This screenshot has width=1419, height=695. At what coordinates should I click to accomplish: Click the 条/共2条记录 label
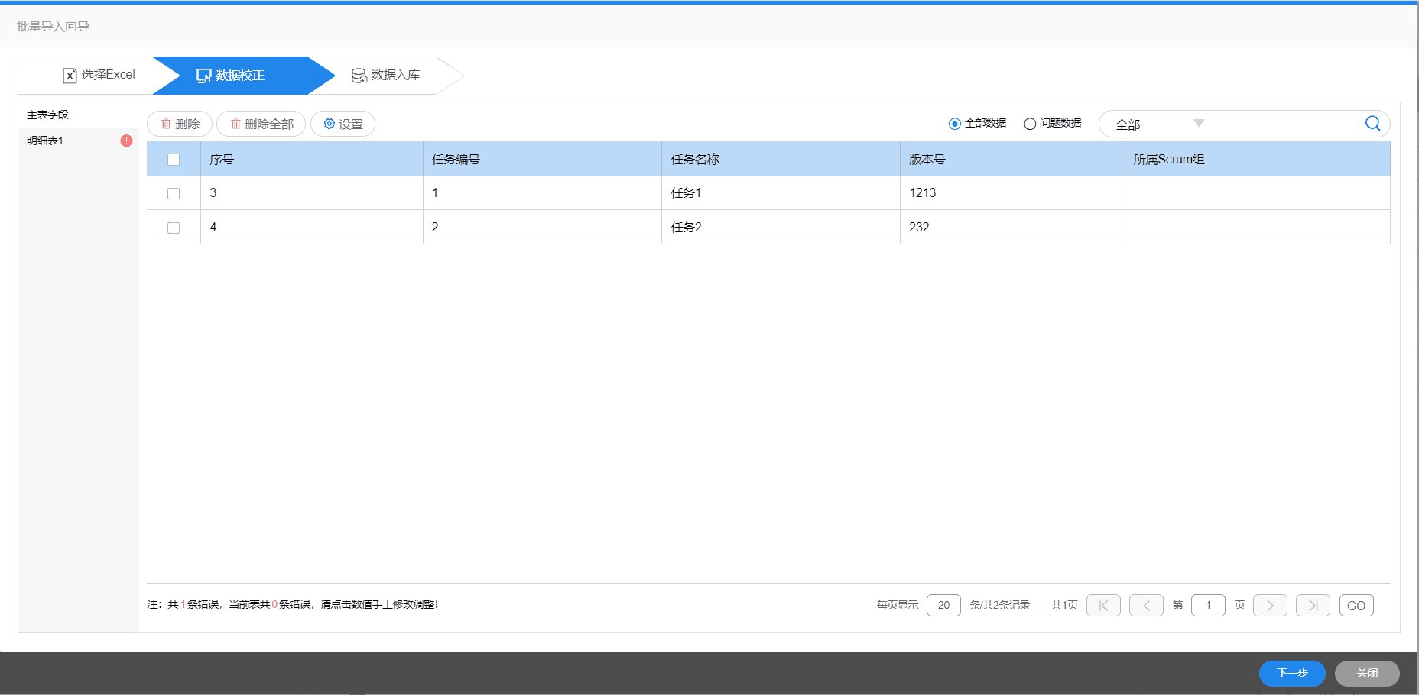(x=1000, y=605)
